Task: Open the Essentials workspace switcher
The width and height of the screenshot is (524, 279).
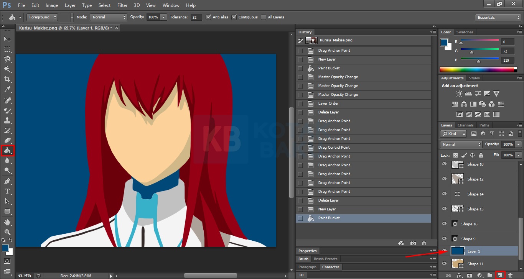Action: (498, 17)
